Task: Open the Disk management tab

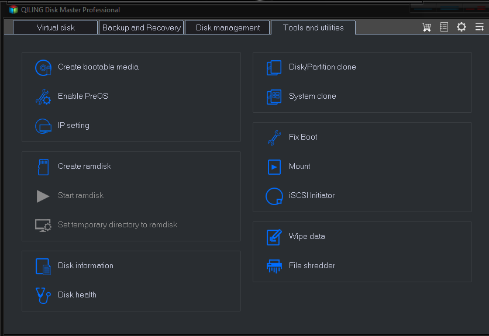Action: pyautogui.click(x=228, y=27)
